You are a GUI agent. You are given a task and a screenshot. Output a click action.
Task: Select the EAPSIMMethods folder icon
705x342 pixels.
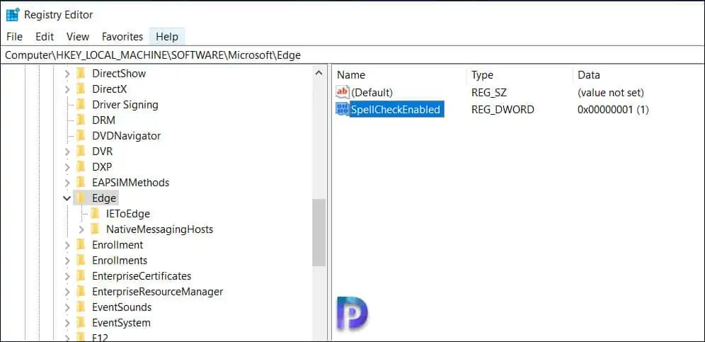pyautogui.click(x=81, y=182)
